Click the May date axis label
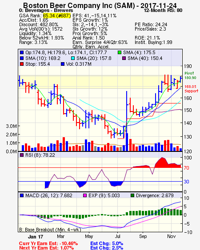Viewport: 200px width, 250px height. [x=89, y=236]
